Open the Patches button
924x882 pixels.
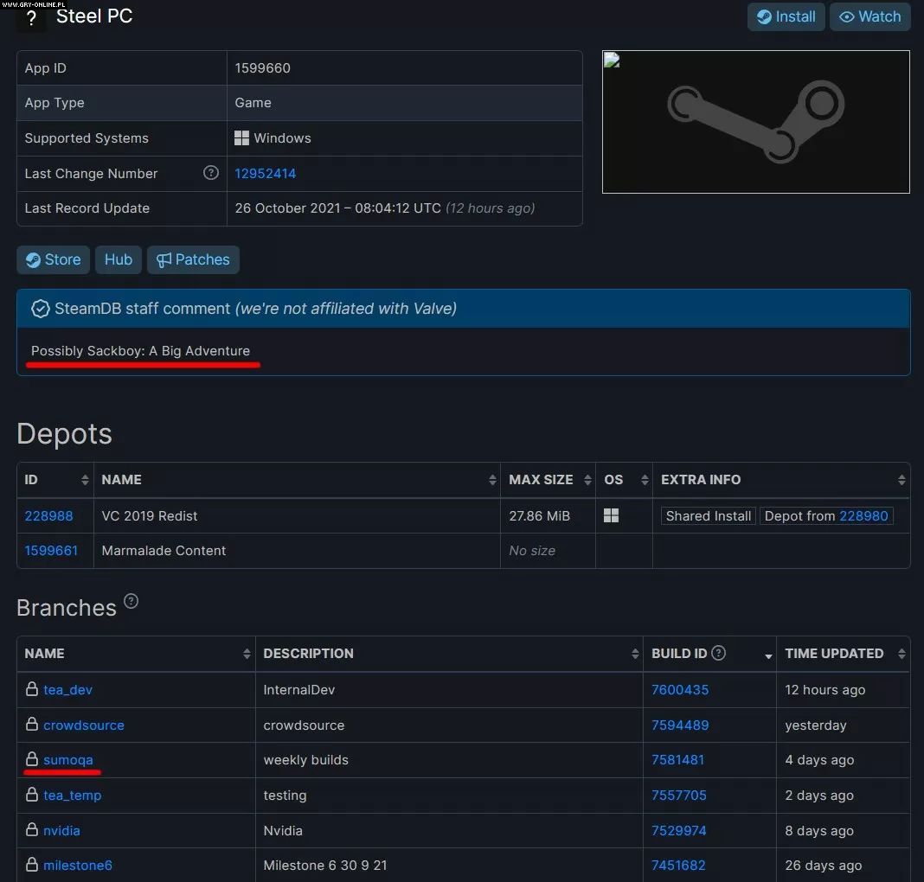point(193,259)
